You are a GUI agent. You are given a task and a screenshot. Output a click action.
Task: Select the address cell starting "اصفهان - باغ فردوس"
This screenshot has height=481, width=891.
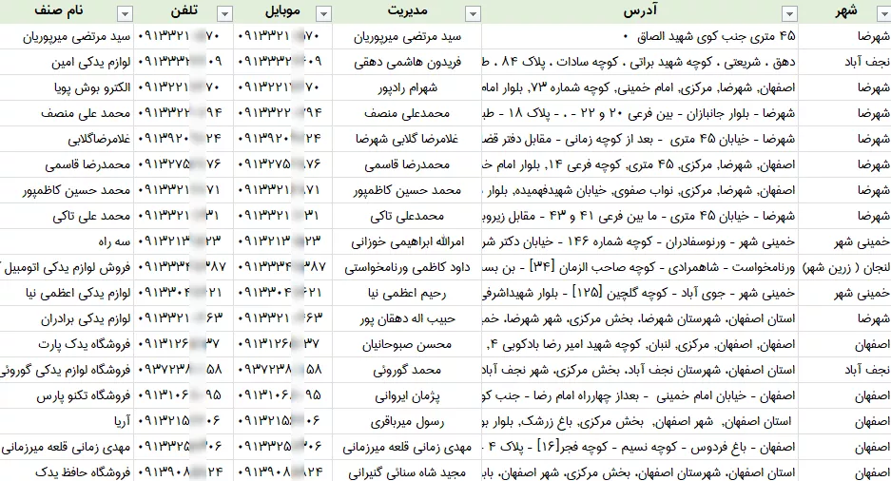[640, 447]
